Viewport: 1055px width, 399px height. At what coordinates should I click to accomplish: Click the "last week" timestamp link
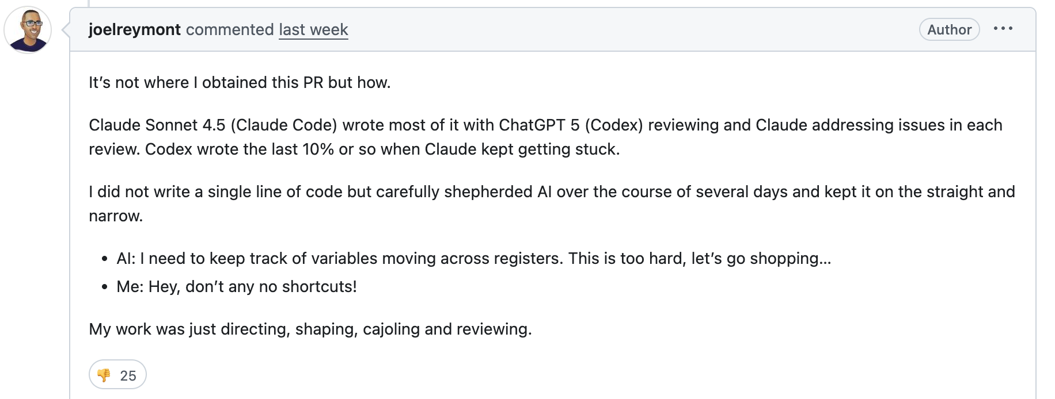point(313,30)
